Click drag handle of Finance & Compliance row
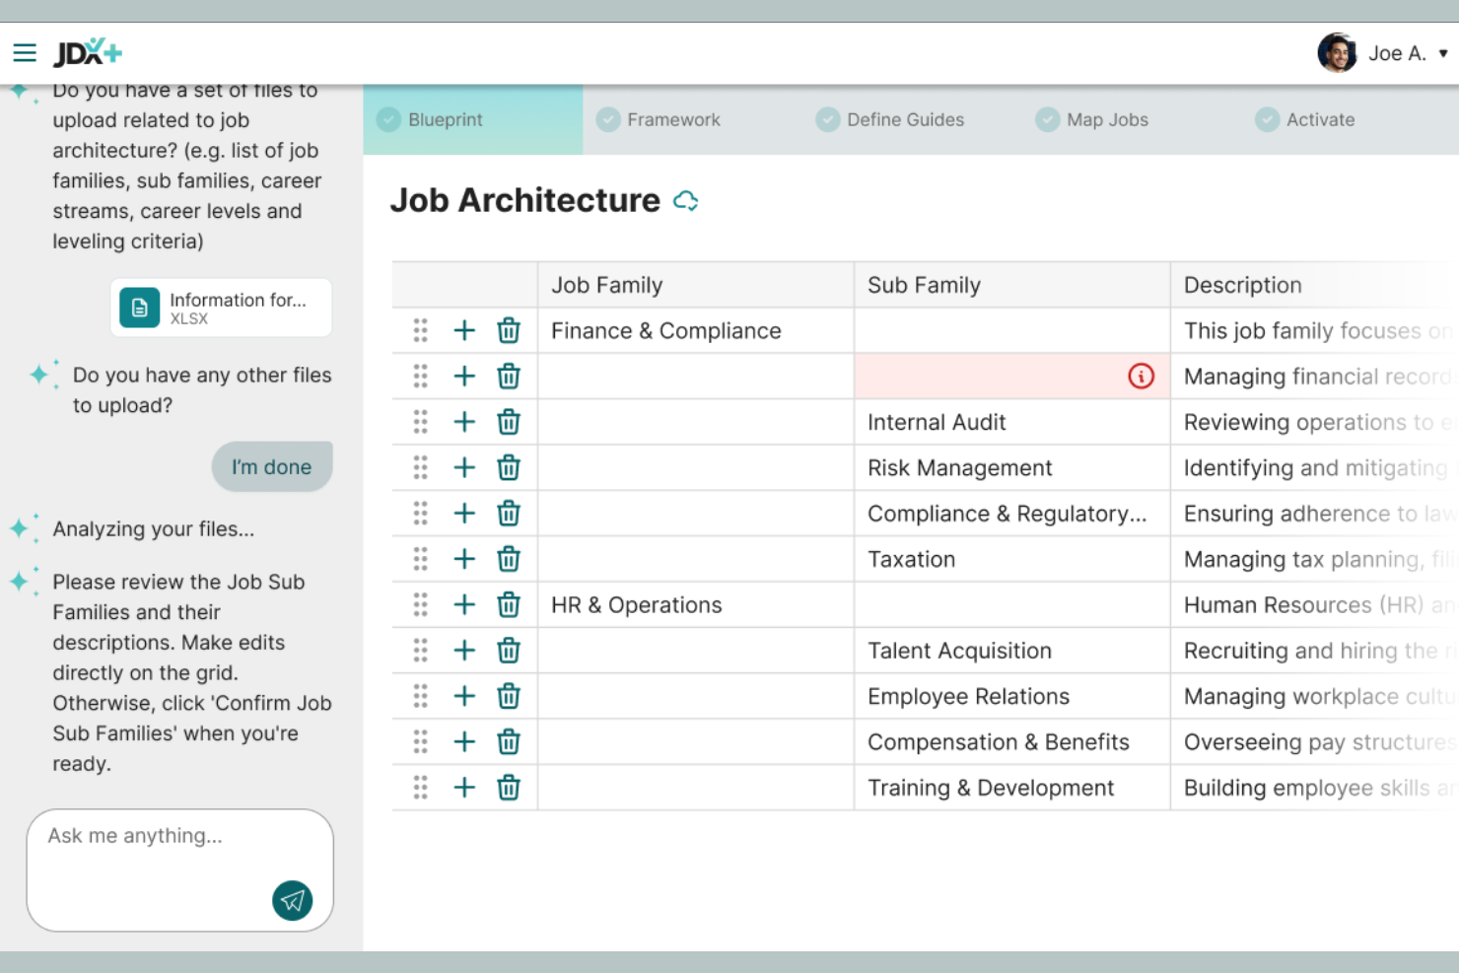Screen dimensions: 1459x973 [421, 330]
